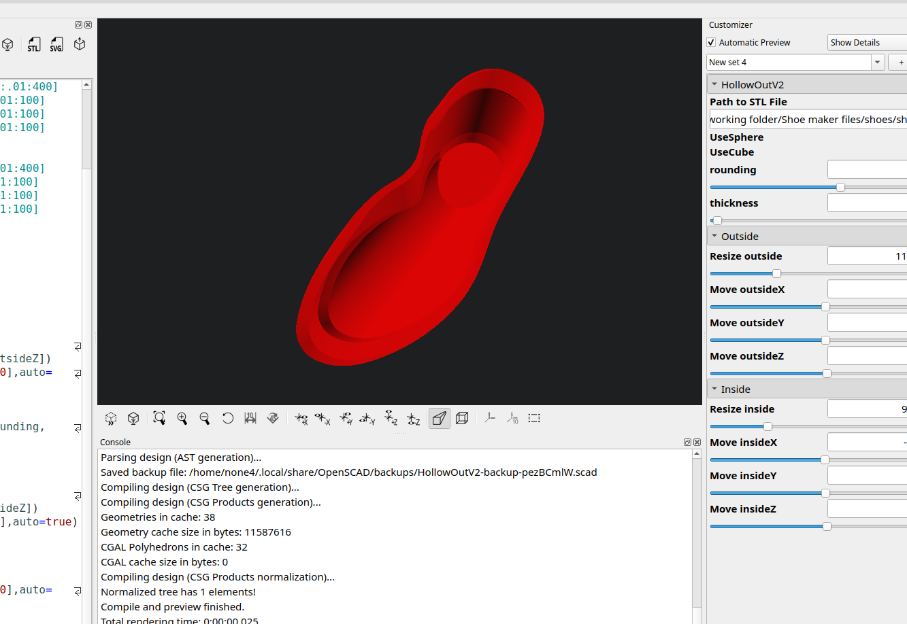Click the Resize inside value field
This screenshot has width=907, height=624.
868,409
